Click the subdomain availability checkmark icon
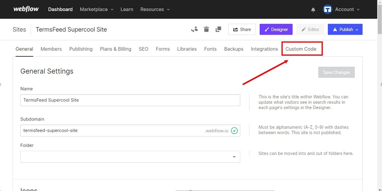Image resolution: width=382 pixels, height=191 pixels. 234,131
